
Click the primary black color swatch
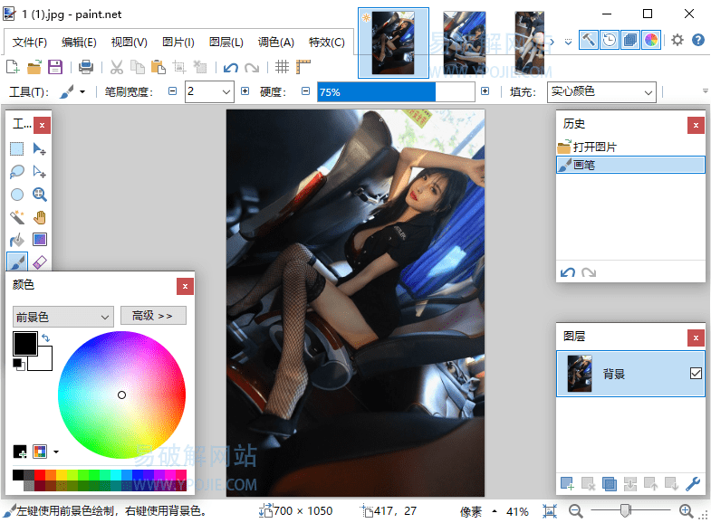25,343
